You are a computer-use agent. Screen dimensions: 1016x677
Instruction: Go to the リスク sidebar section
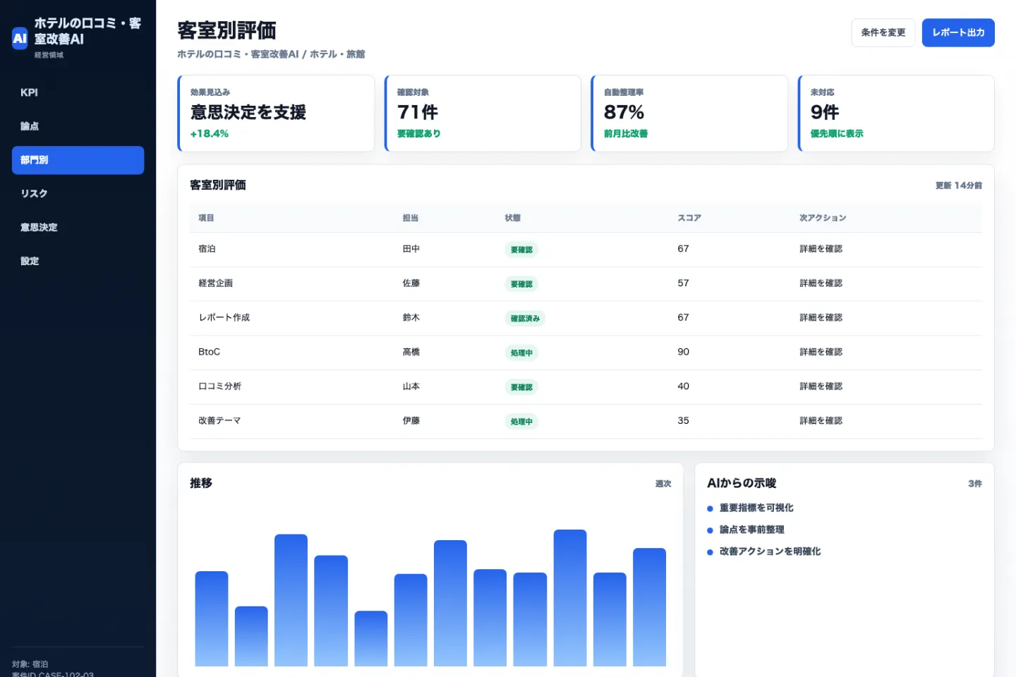click(78, 193)
